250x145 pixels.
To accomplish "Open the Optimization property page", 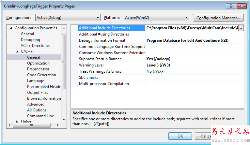I will click(x=38, y=63).
